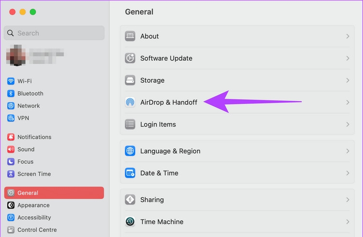
Task: Click the VPN sidebar icon
Action: tap(11, 118)
